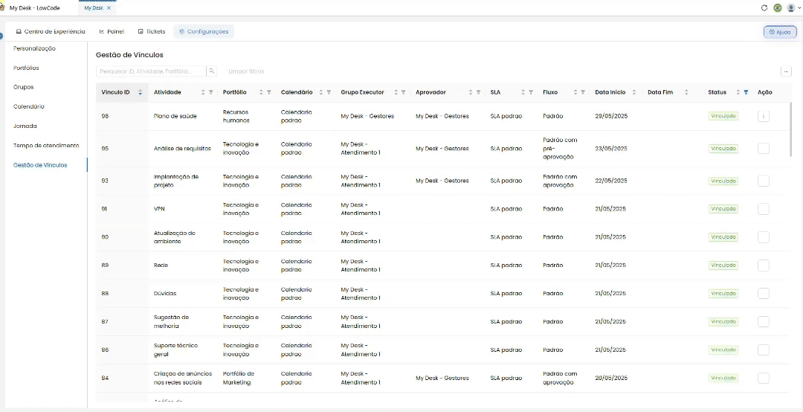Screen dimensions: 803x412
Task: Switch to the Tickets tab
Action: (152, 32)
